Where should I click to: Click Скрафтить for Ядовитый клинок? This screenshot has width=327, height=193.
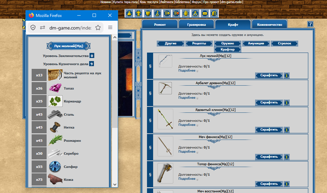(x=269, y=130)
